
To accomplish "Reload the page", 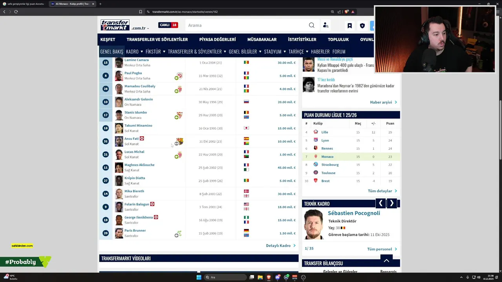I will [x=16, y=12].
